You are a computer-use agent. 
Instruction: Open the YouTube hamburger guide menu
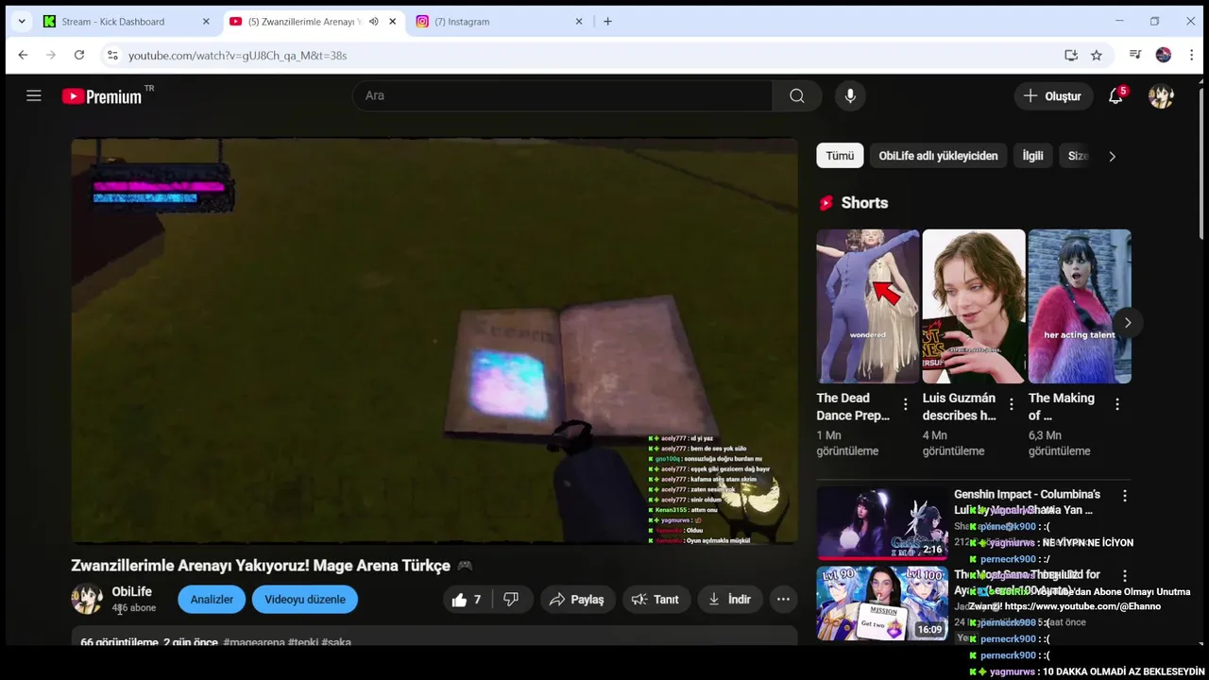(x=34, y=95)
